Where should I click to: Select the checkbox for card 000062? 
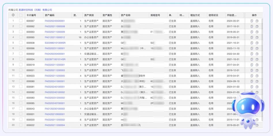(x=21, y=26)
